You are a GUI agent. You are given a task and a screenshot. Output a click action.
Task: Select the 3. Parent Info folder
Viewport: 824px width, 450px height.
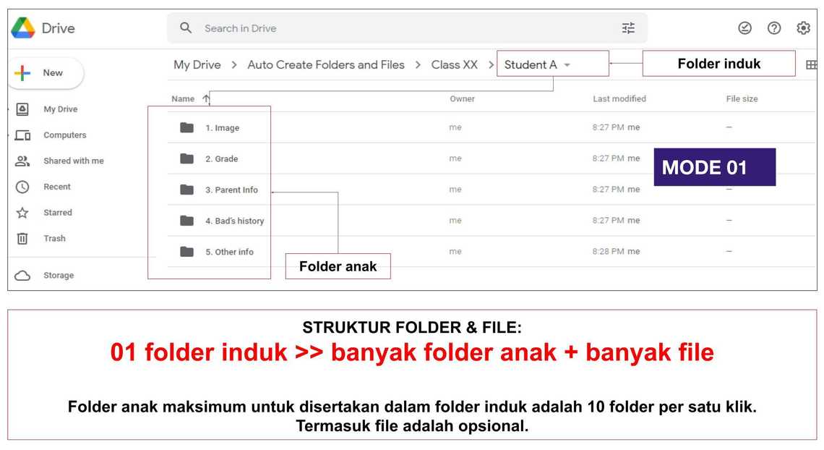point(231,190)
